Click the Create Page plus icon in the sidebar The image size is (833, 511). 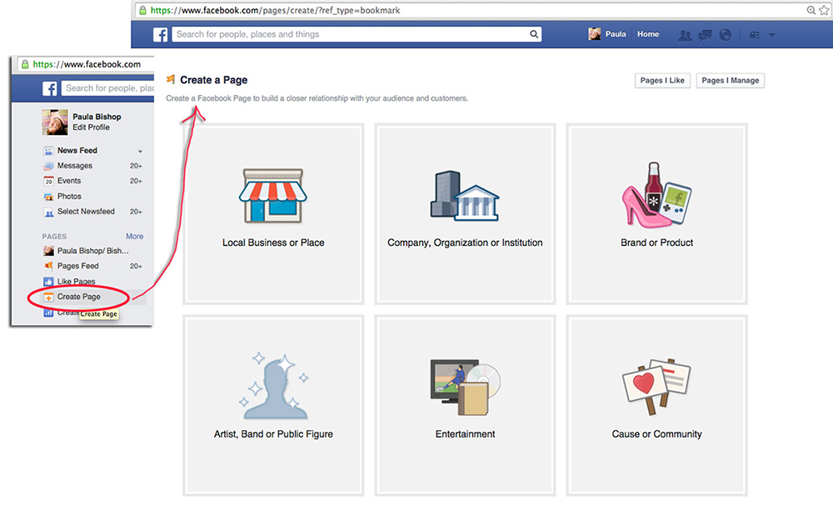coord(48,298)
